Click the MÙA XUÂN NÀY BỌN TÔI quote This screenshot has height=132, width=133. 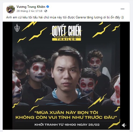coord(66,113)
